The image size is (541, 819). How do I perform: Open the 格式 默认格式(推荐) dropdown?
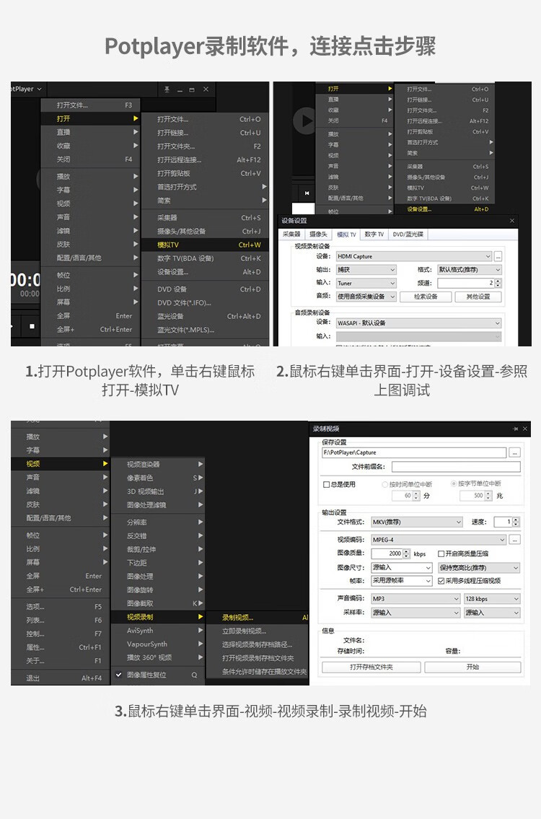470,270
